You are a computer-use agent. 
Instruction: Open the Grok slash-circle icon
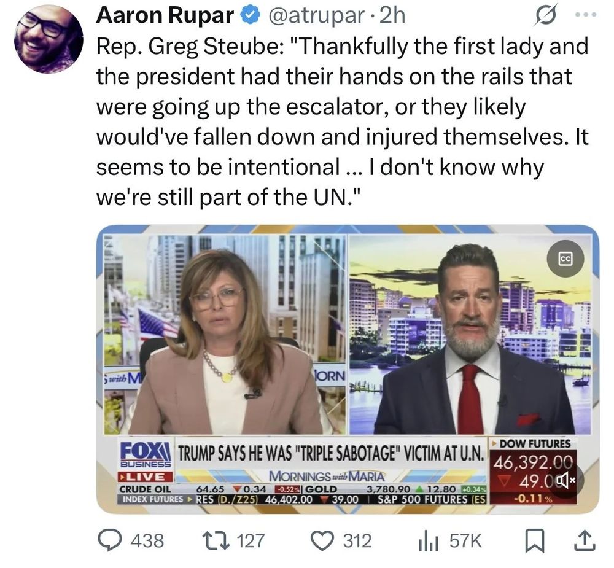click(x=545, y=16)
